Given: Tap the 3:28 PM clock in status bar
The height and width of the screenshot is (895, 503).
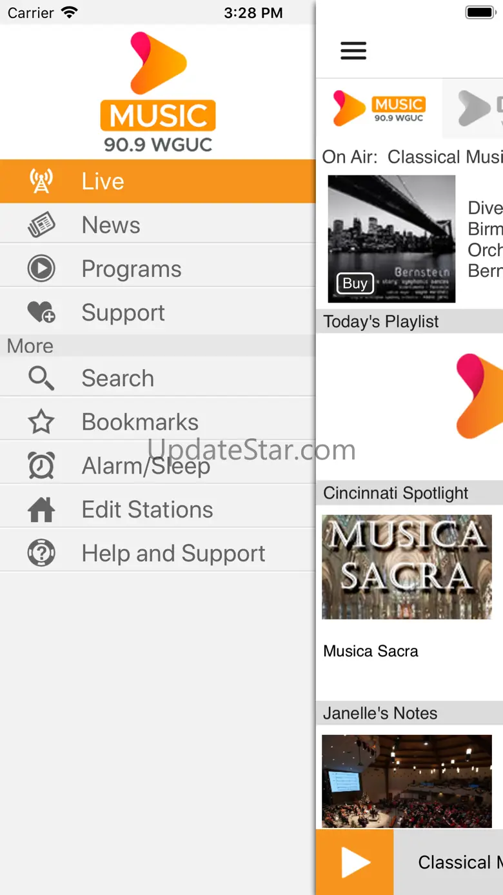Looking at the screenshot, I should (253, 13).
